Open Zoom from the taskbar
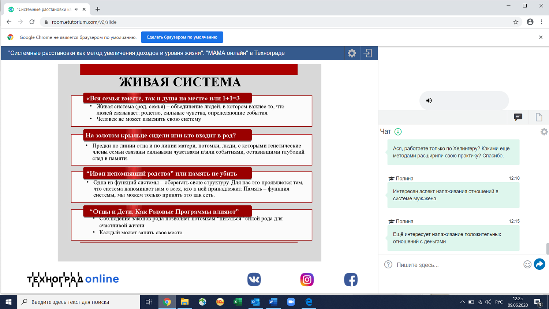The image size is (549, 309). (x=291, y=302)
